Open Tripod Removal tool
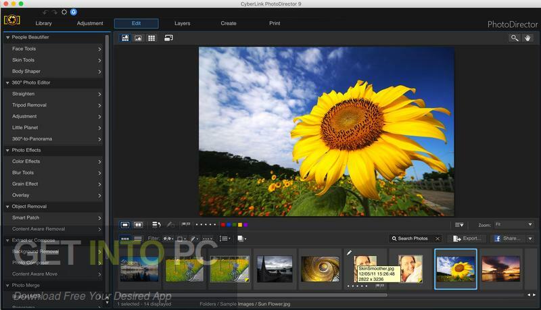Viewport: 541px width, 310px height. [53, 105]
